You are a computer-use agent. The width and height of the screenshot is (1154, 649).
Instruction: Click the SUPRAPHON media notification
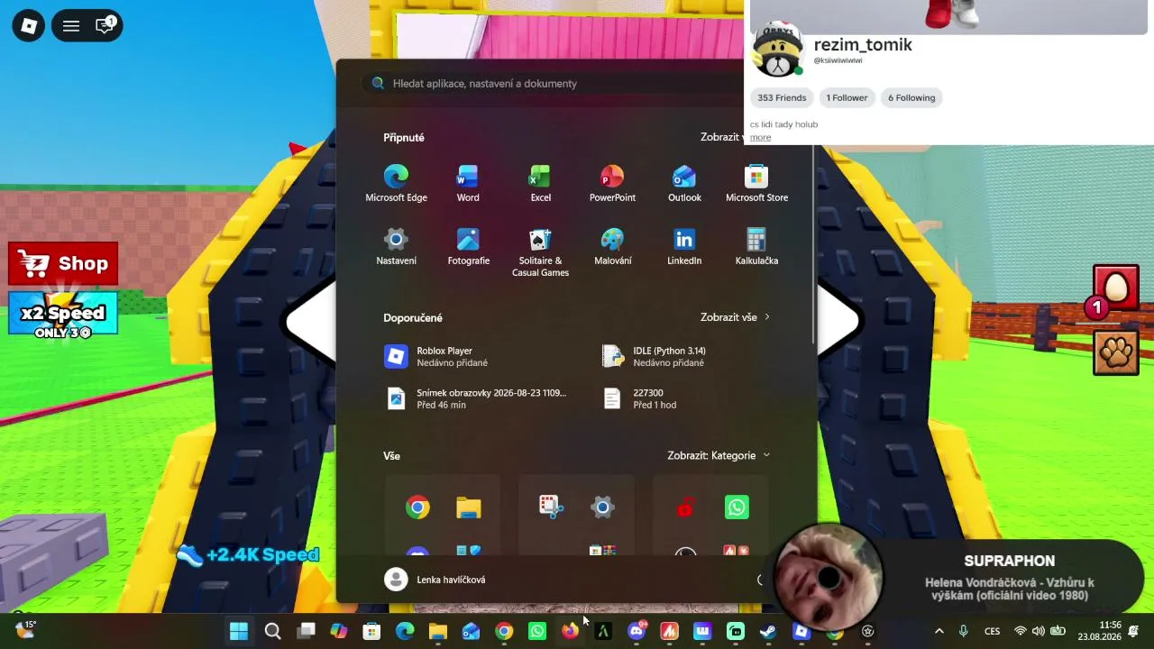click(x=961, y=577)
